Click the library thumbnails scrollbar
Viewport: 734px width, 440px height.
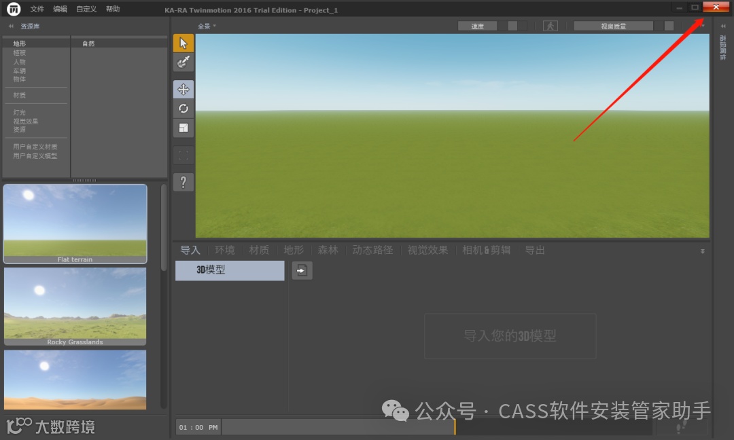tap(163, 228)
